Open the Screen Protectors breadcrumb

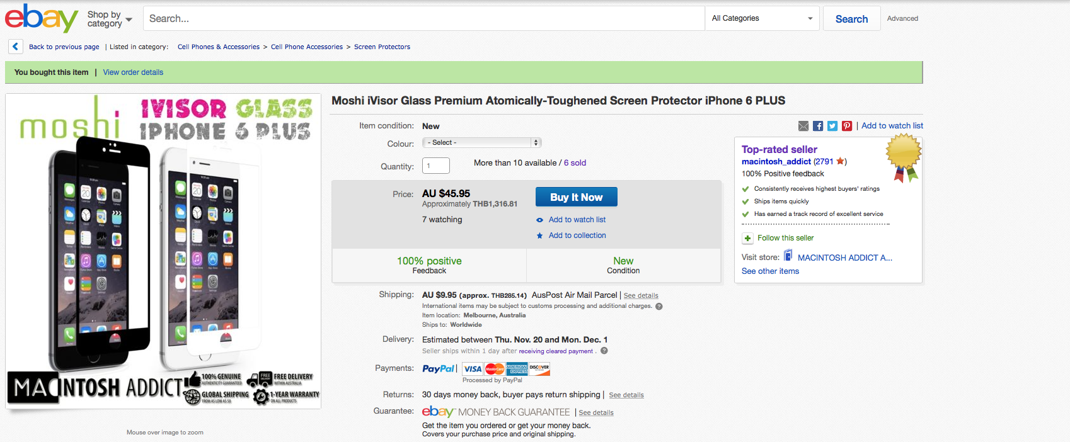pos(382,47)
